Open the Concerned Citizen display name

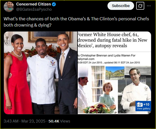click(34, 4)
